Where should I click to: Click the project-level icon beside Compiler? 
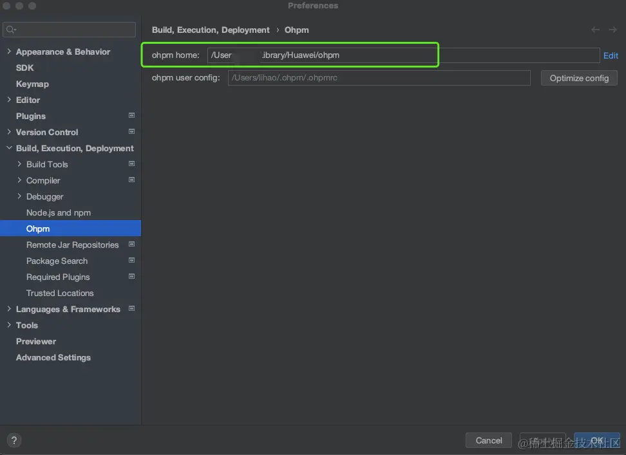131,180
